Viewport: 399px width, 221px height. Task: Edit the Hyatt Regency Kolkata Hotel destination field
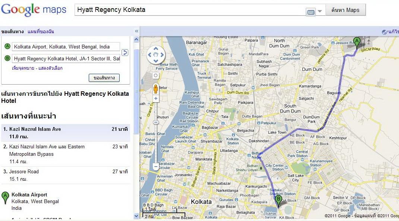coord(66,59)
